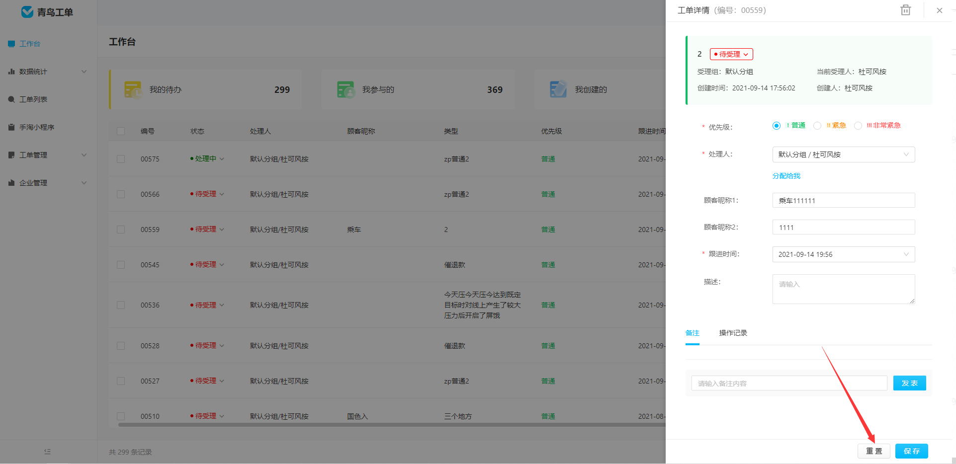The image size is (956, 464).
Task: Click the 我的待办 card icon
Action: point(133,89)
